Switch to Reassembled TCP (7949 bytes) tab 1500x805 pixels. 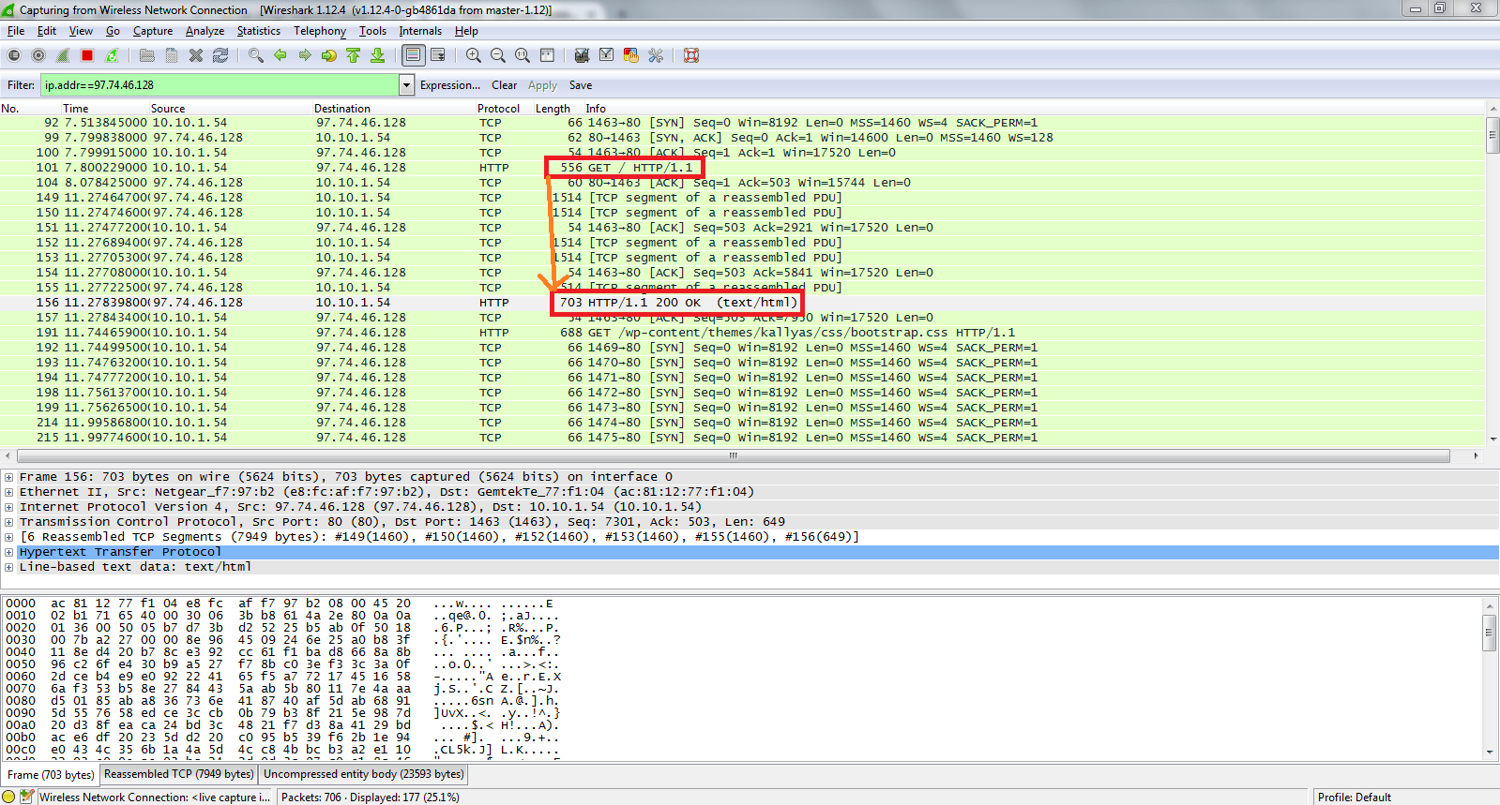(x=178, y=774)
